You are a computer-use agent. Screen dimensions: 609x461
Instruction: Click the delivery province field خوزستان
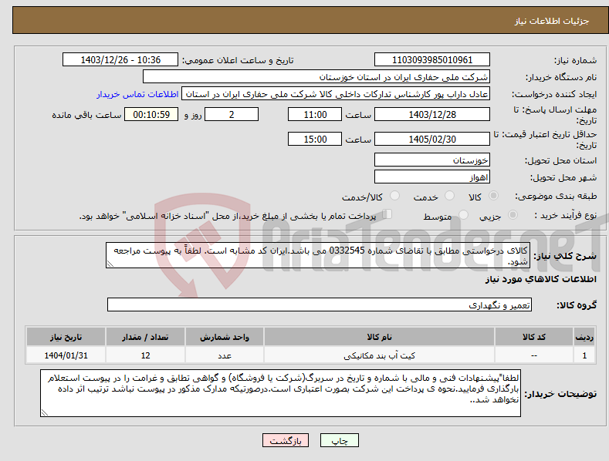click(x=432, y=160)
